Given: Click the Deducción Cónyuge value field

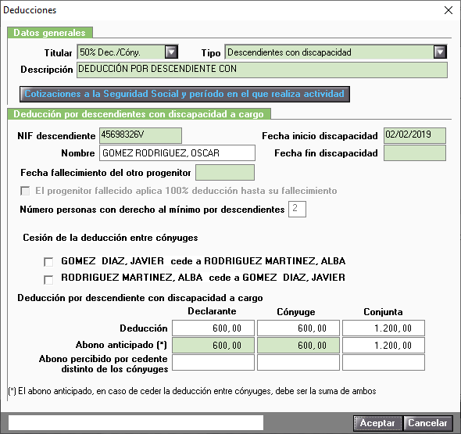Looking at the screenshot, I should click(298, 328).
